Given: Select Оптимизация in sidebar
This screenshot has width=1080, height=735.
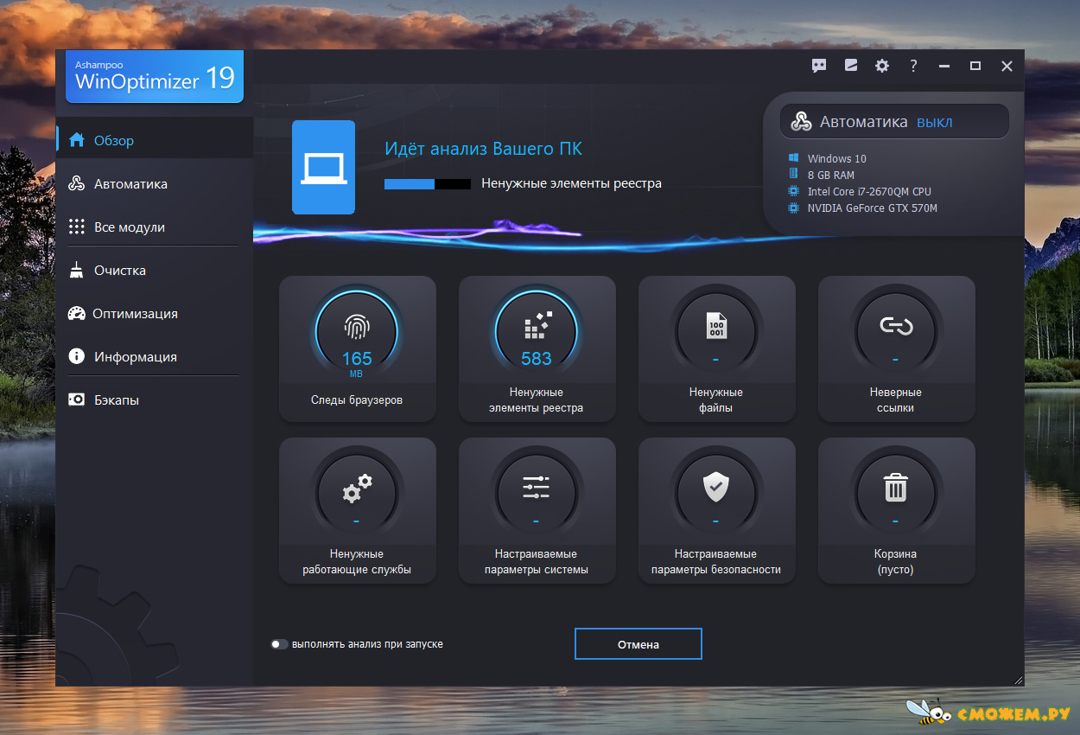Looking at the screenshot, I should [155, 313].
